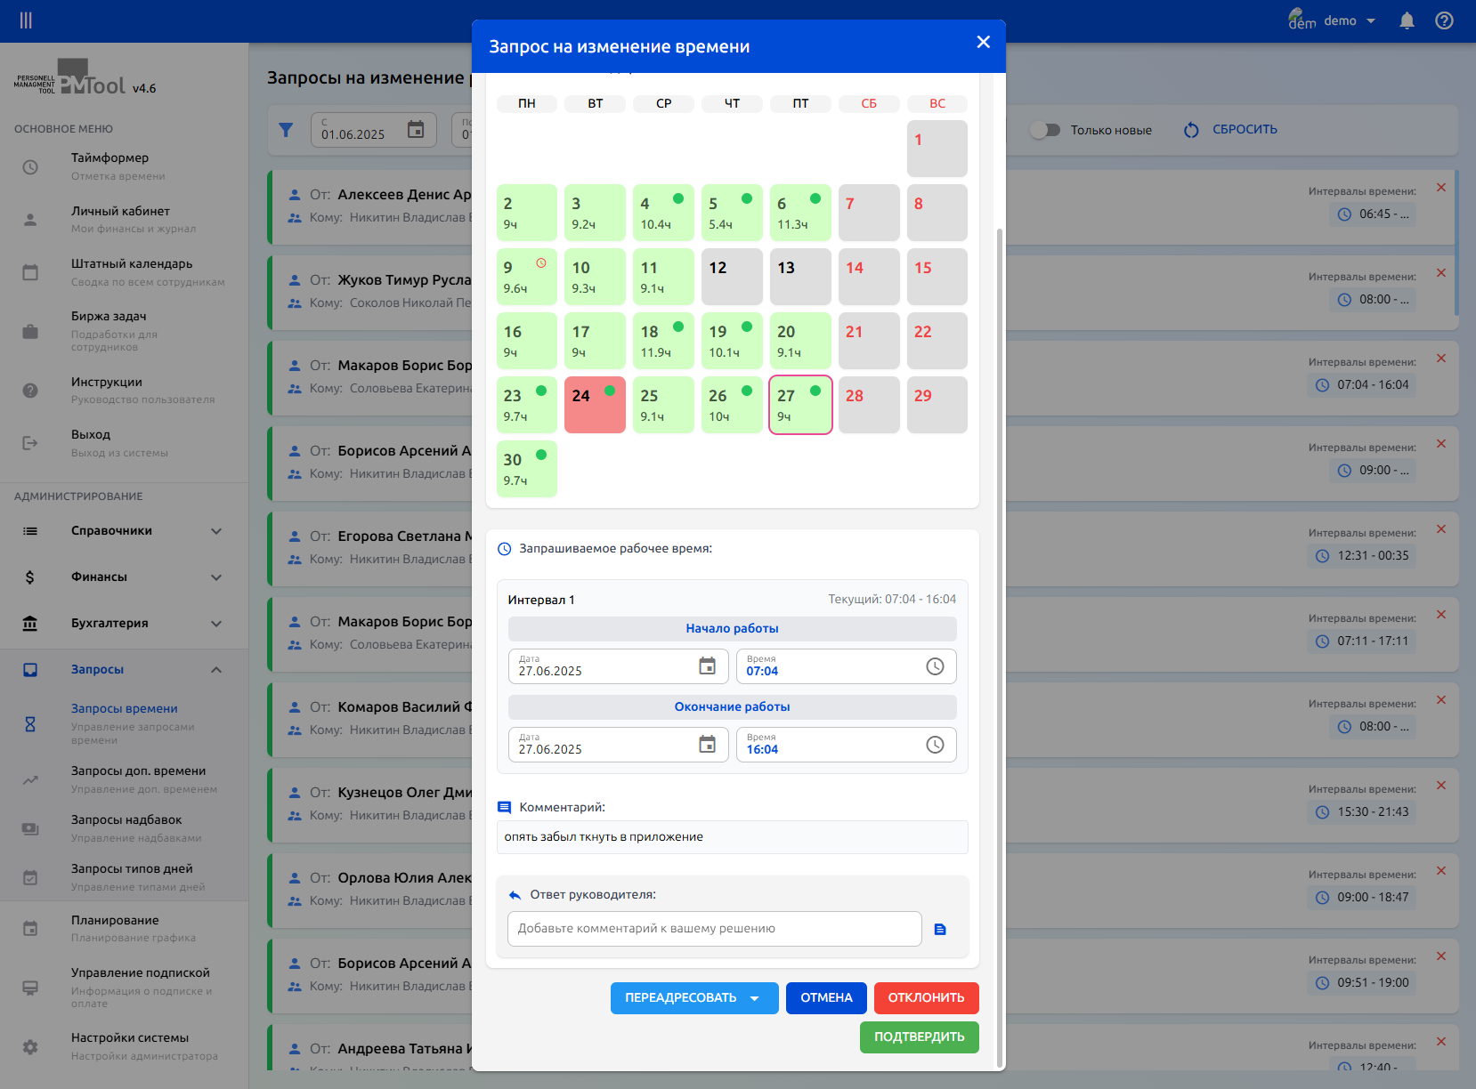This screenshot has width=1476, height=1089.
Task: Open the help question mark icon
Action: [1444, 20]
